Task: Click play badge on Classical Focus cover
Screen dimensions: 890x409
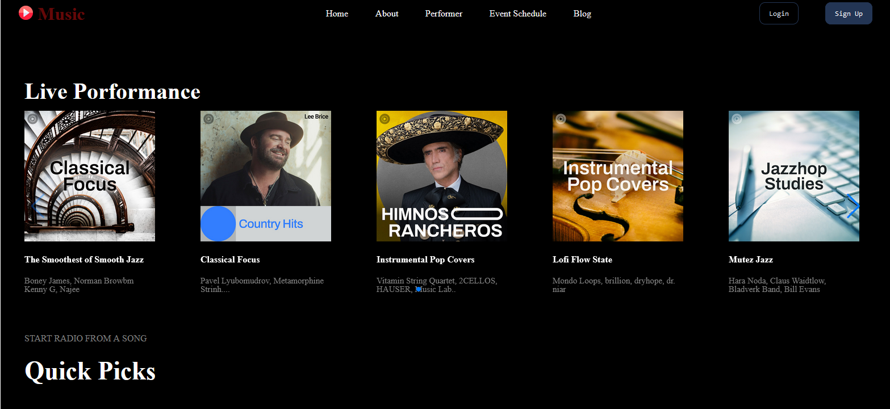Action: (x=32, y=119)
